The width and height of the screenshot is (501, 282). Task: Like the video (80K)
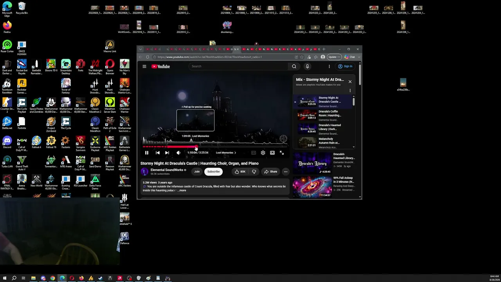coord(240,172)
